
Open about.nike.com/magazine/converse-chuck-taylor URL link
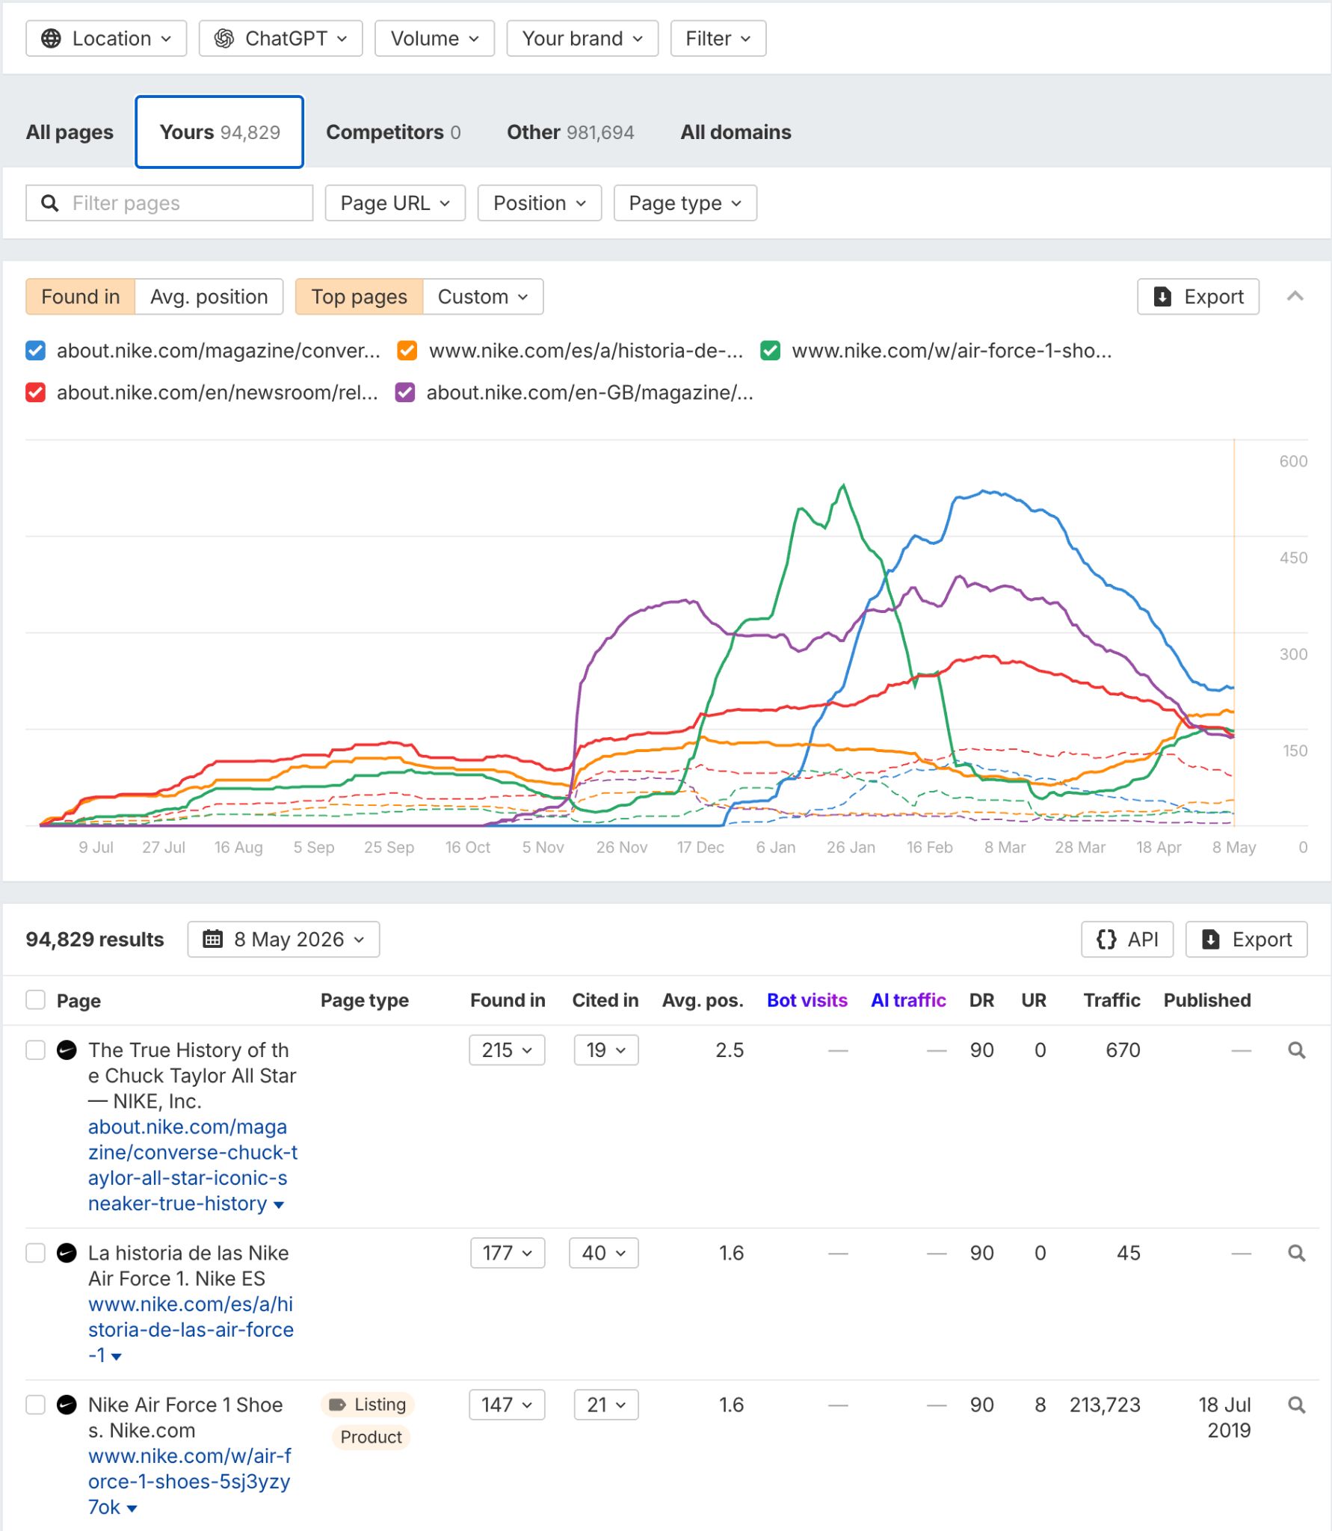[x=192, y=1165]
